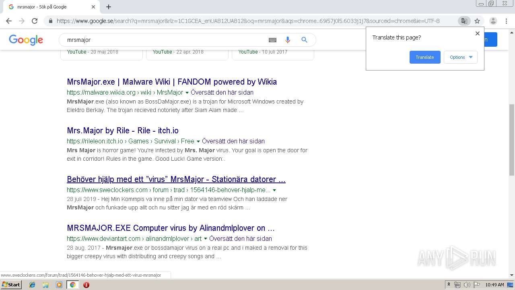Click the Google logo
The image size is (515, 290).
26,40
